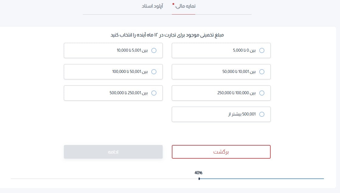Click the 40% progress slider handle
The image size is (340, 193).
[199, 179]
